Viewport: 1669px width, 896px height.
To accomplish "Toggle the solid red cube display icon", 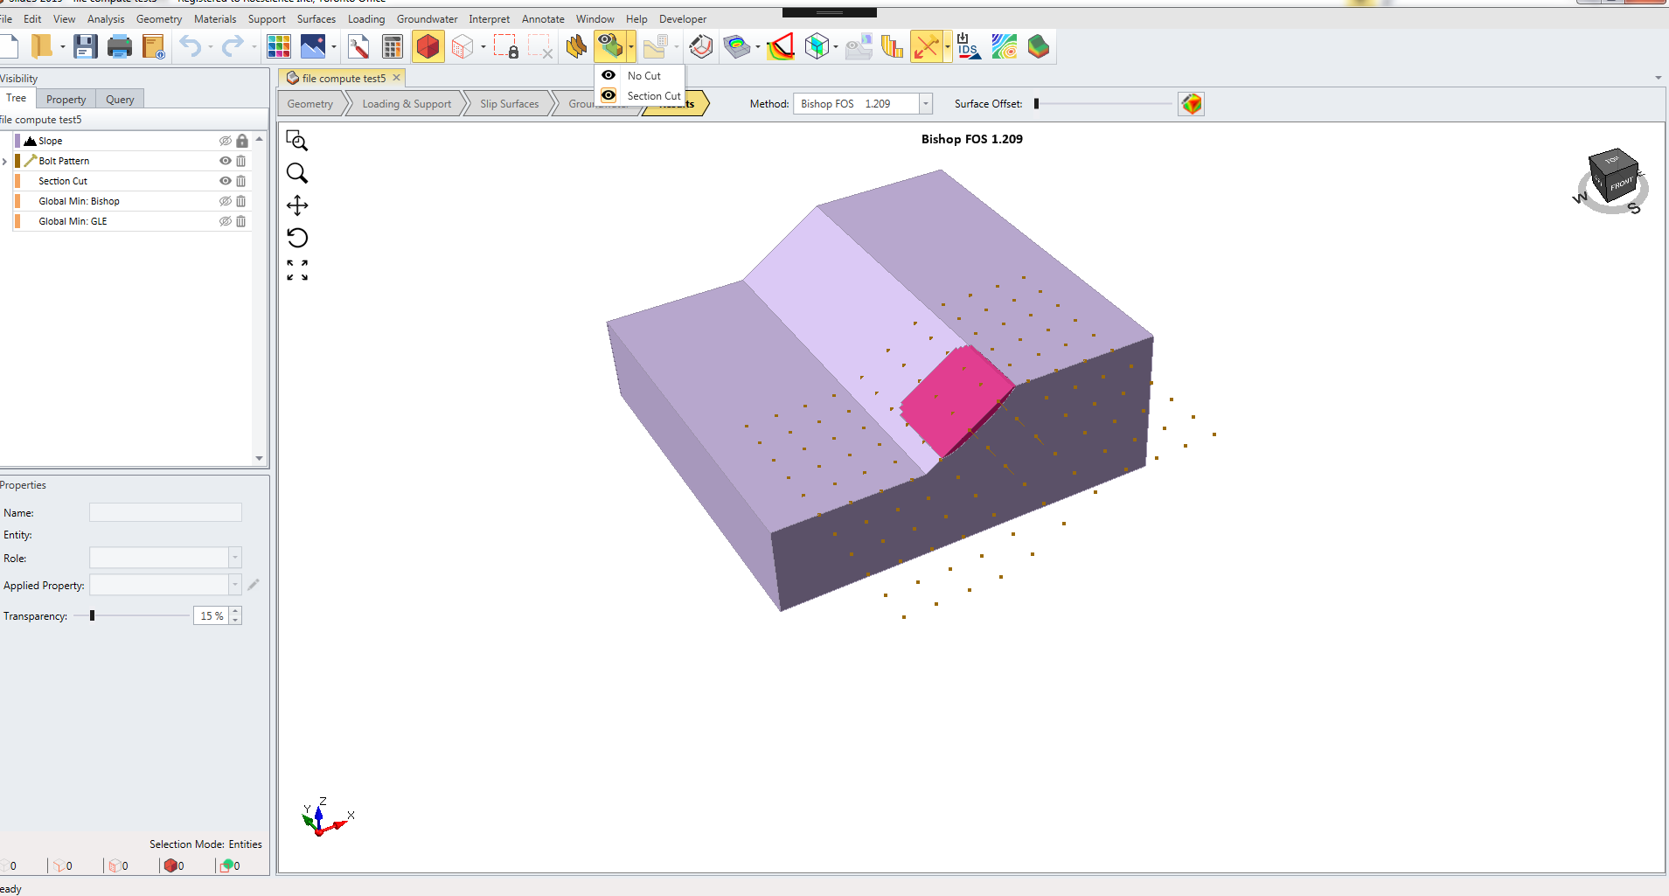I will click(428, 46).
